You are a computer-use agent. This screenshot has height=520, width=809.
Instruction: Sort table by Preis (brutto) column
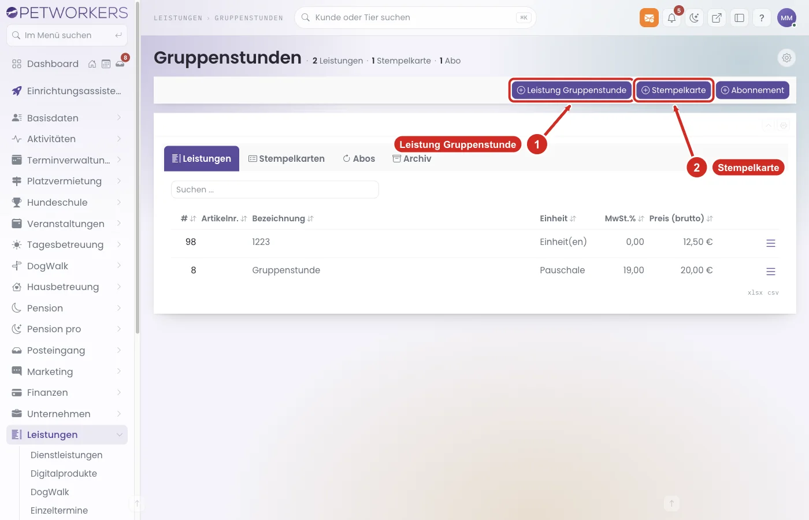pos(681,218)
